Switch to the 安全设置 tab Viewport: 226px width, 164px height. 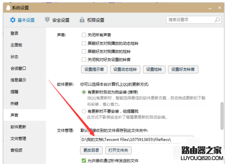click(57, 20)
